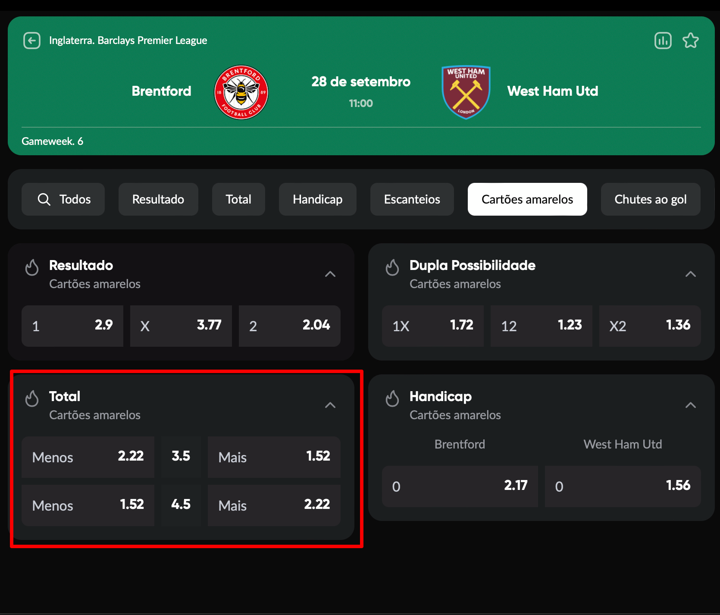This screenshot has width=720, height=615.
Task: Select Menos 3.5 at odds 2.22
Action: pos(88,457)
